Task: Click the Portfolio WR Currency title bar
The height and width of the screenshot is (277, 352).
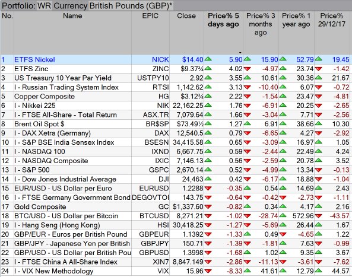Action: click(176, 5)
